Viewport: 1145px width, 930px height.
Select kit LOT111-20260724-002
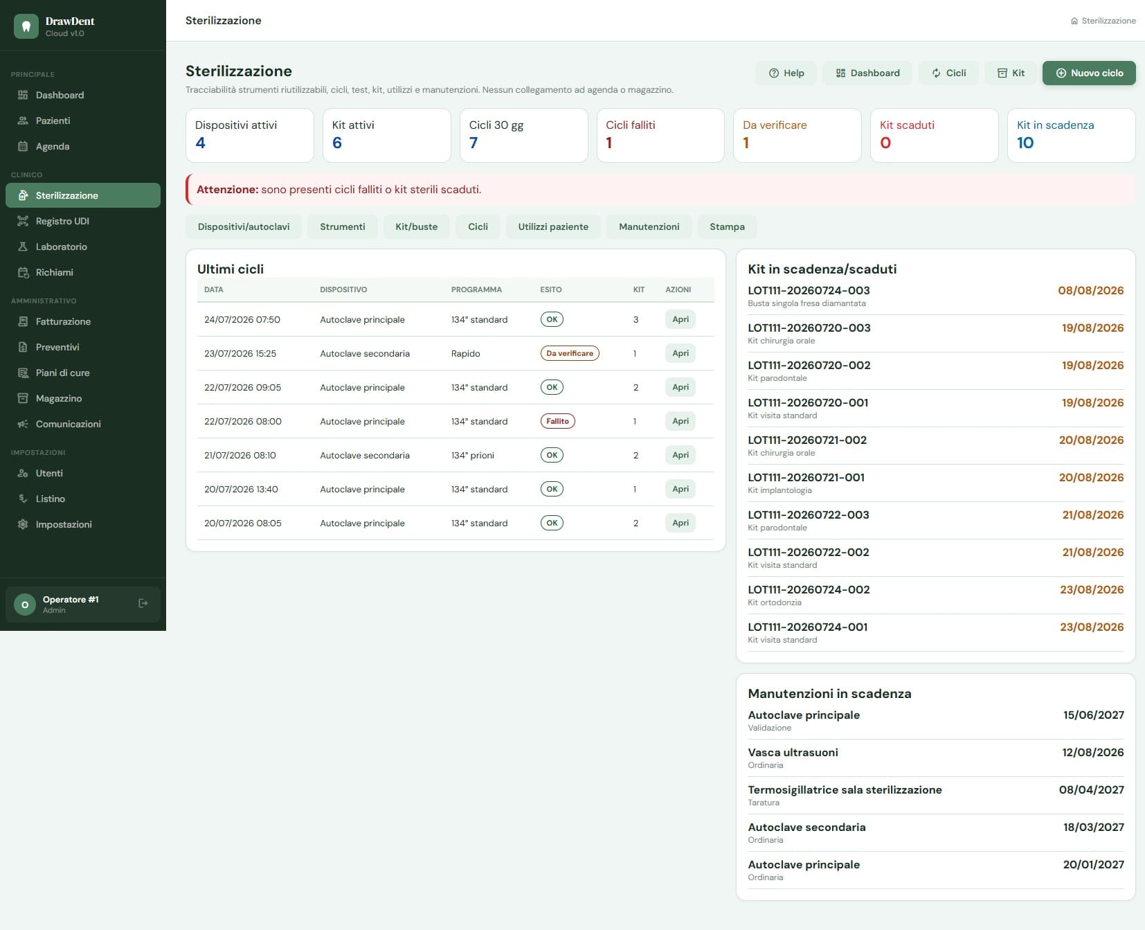pyautogui.click(x=936, y=596)
